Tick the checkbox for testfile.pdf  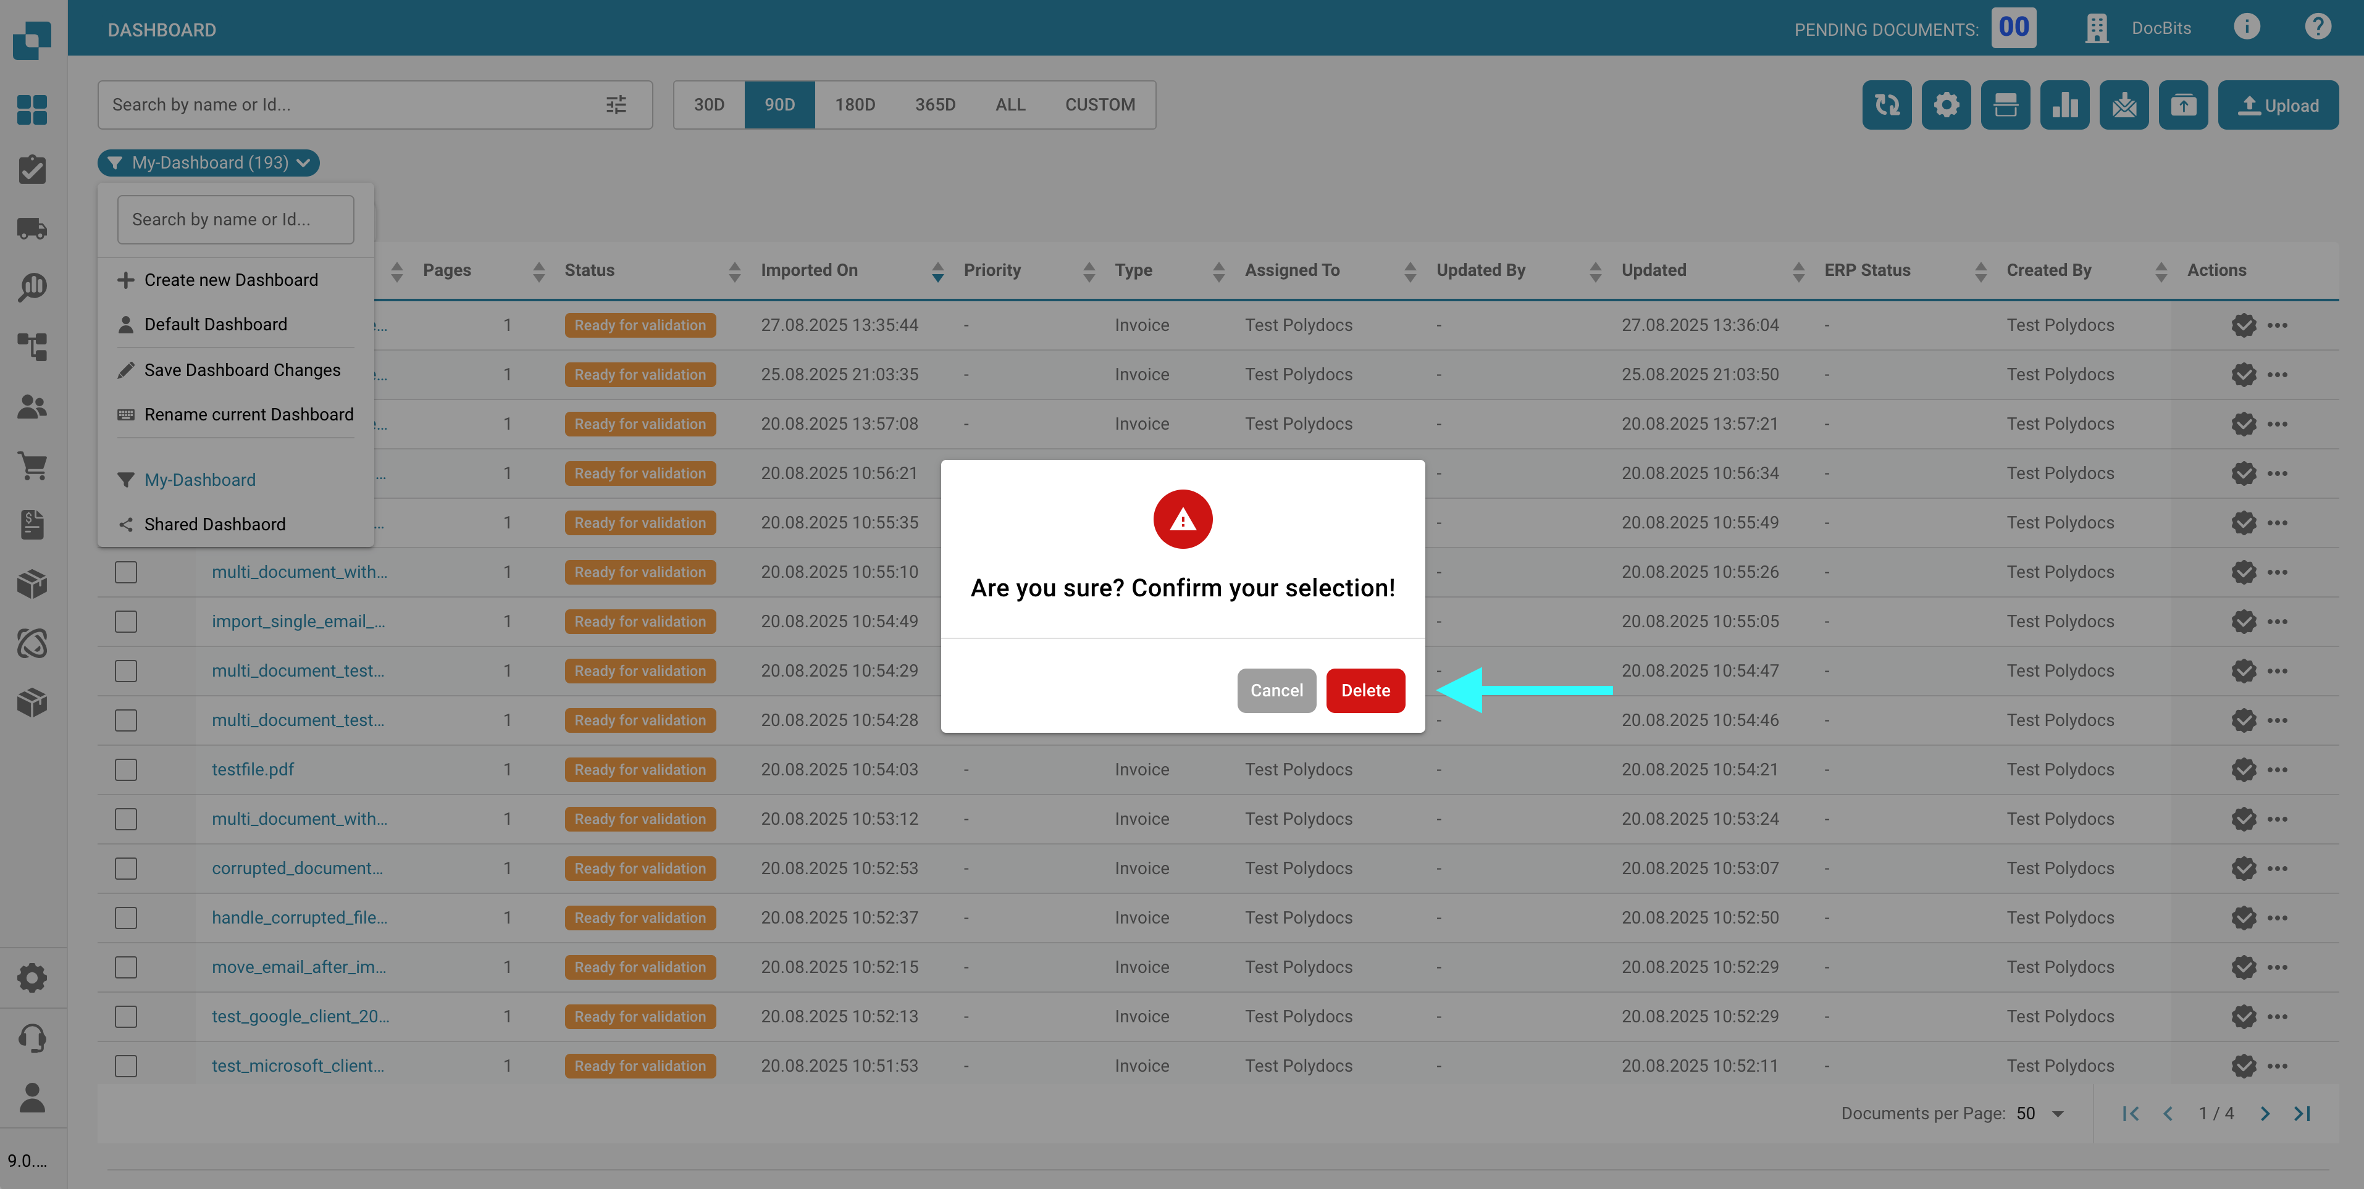coord(126,770)
